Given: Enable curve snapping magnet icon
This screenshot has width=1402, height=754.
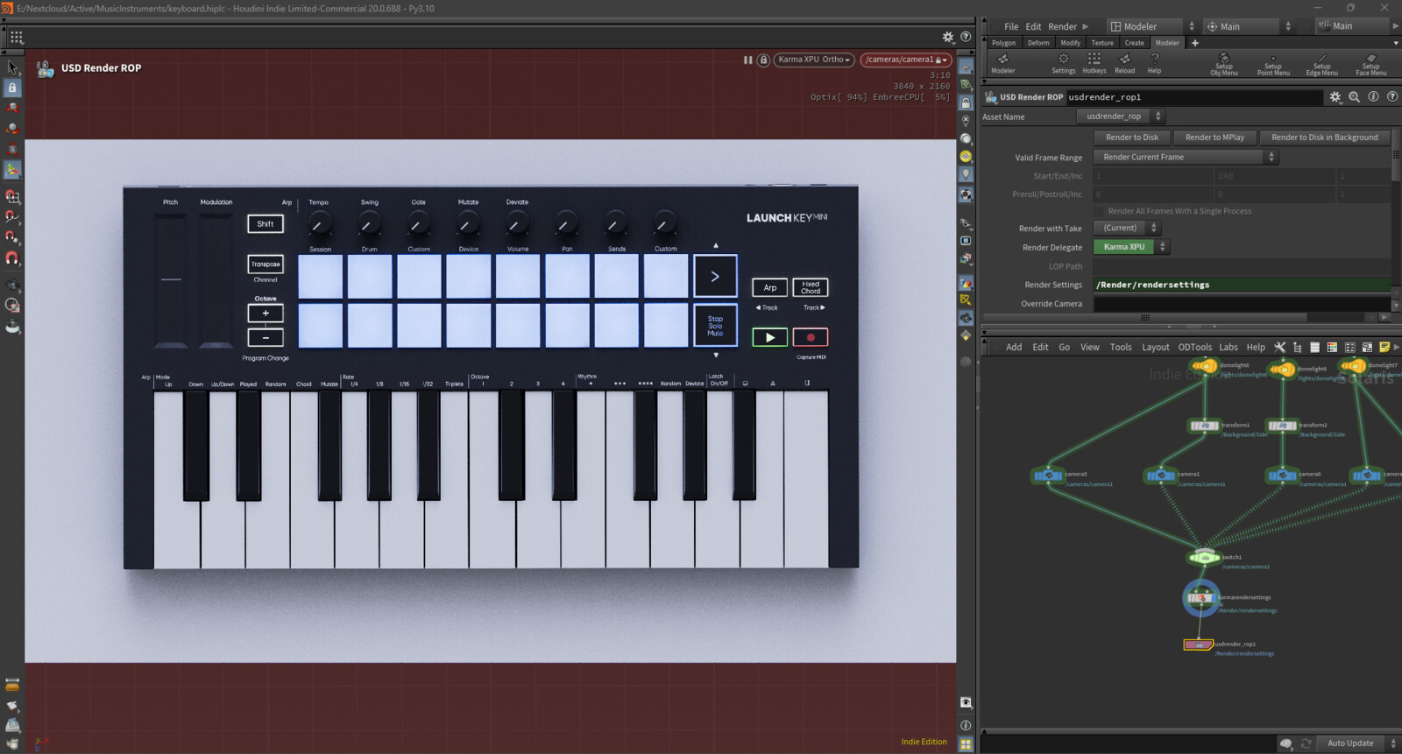Looking at the screenshot, I should (x=12, y=216).
